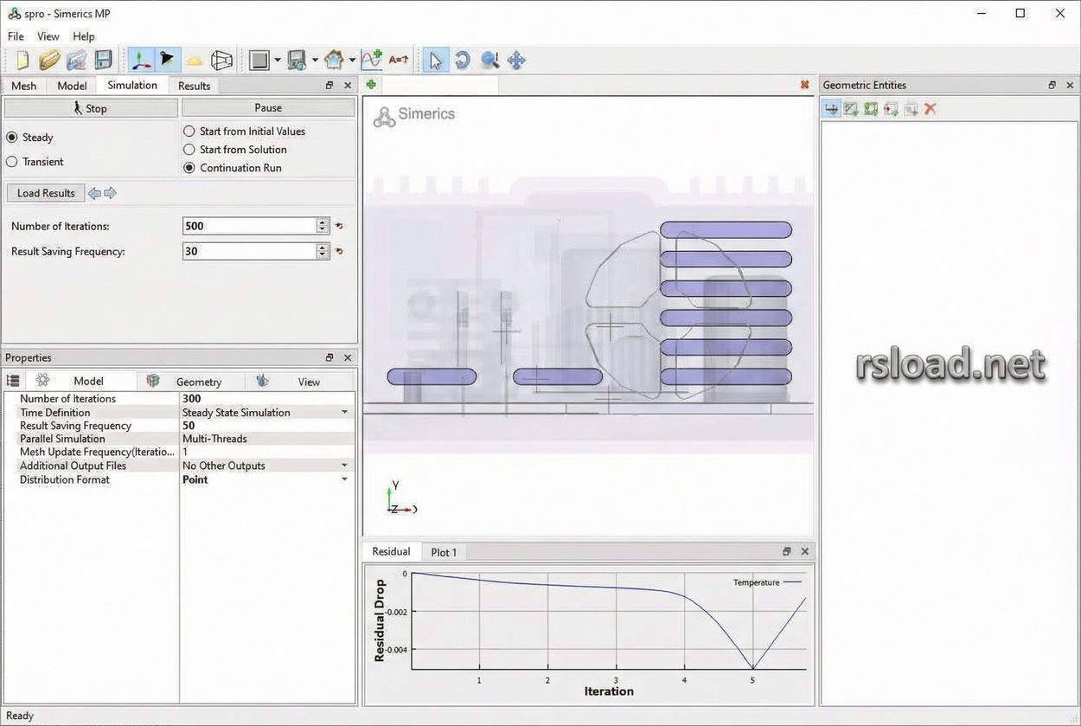Select the Transient radio button
This screenshot has height=726, width=1081.
(x=12, y=162)
